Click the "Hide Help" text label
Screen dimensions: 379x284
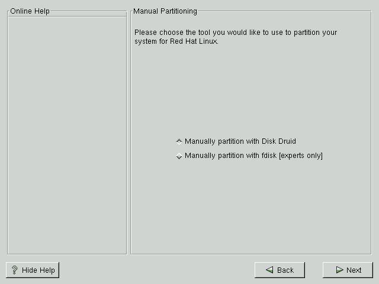pos(38,270)
